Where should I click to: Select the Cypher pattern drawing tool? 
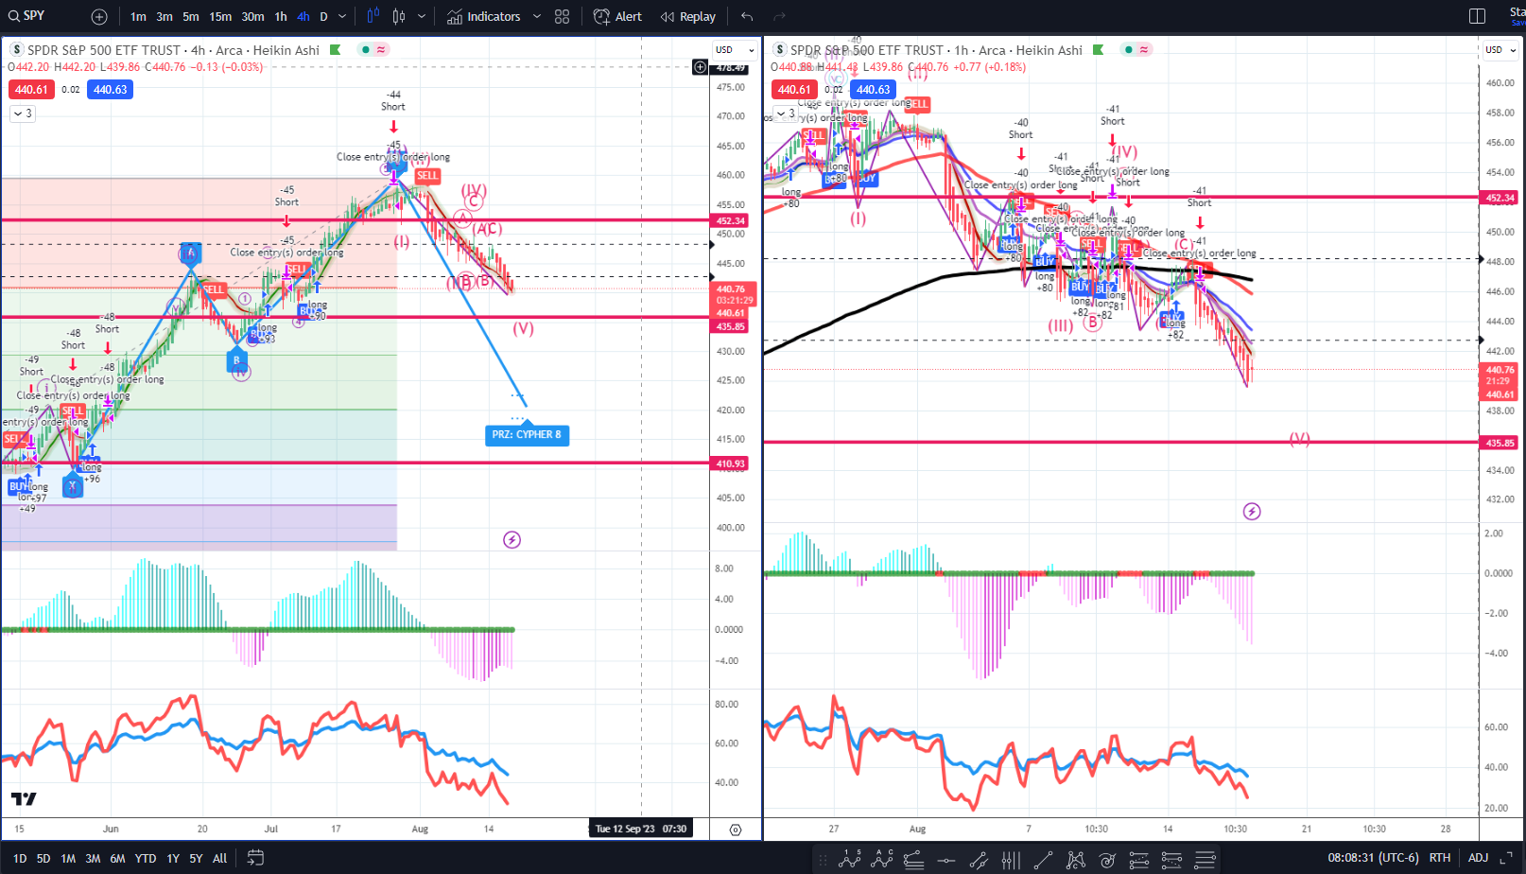click(1076, 859)
